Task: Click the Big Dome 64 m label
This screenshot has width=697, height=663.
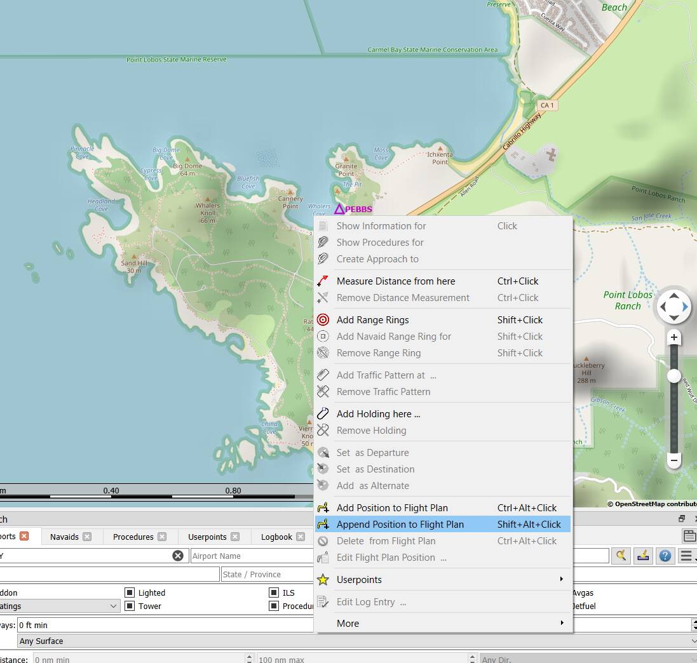Action: [187, 170]
